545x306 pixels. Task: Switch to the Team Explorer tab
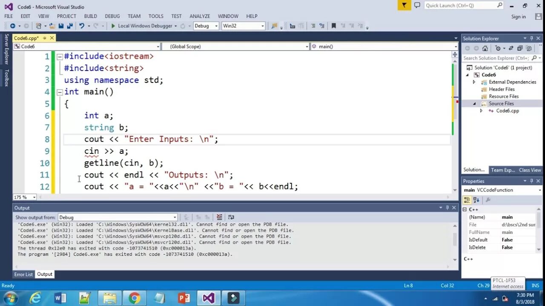click(503, 170)
